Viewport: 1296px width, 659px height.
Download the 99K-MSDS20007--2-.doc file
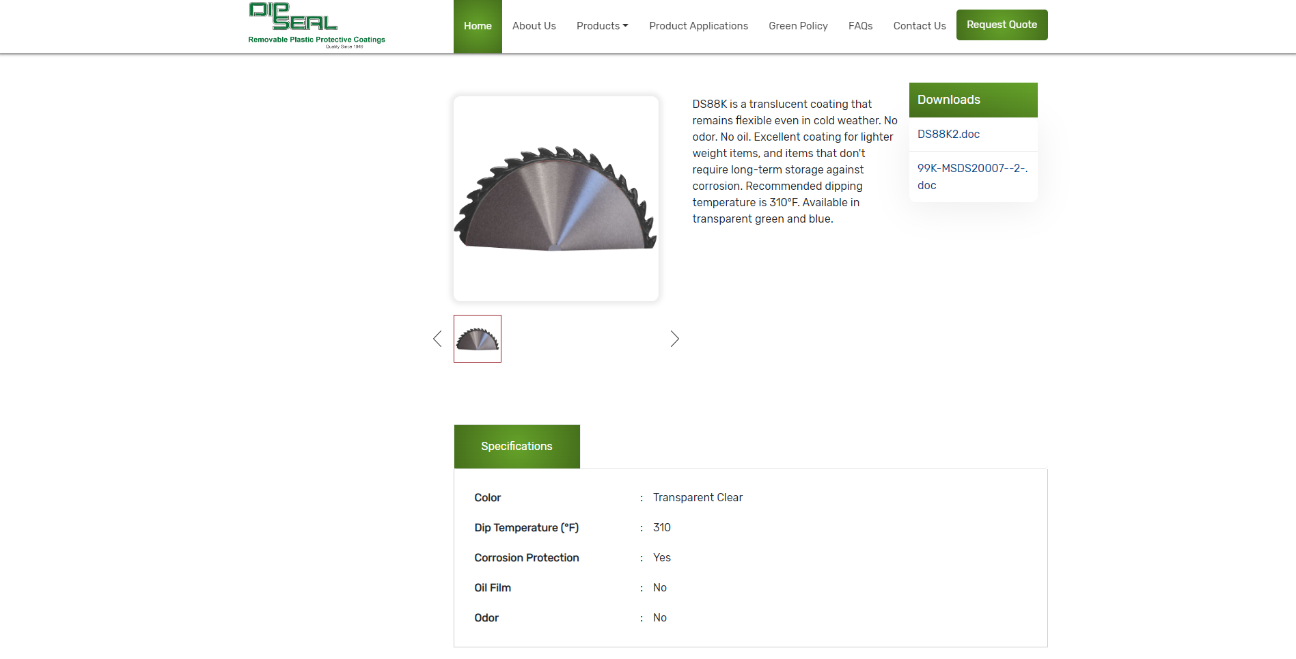tap(972, 176)
